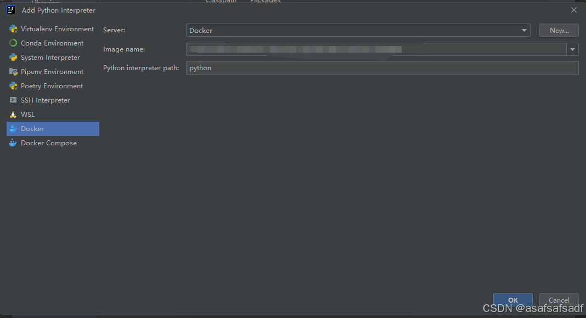Click the Python interpreter path field

point(382,68)
